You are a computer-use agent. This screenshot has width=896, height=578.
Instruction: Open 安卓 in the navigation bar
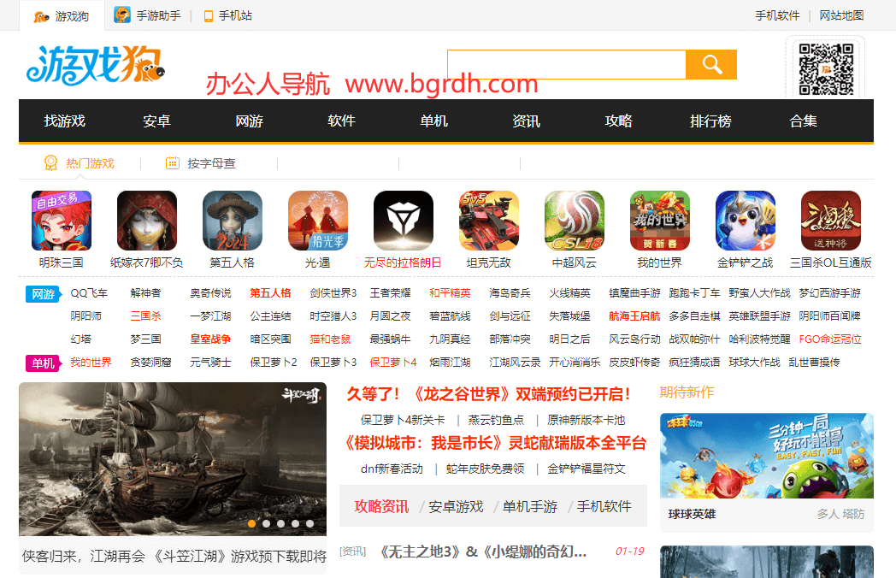[156, 121]
